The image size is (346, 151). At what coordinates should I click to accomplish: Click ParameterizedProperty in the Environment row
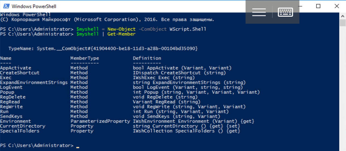pos(100,121)
